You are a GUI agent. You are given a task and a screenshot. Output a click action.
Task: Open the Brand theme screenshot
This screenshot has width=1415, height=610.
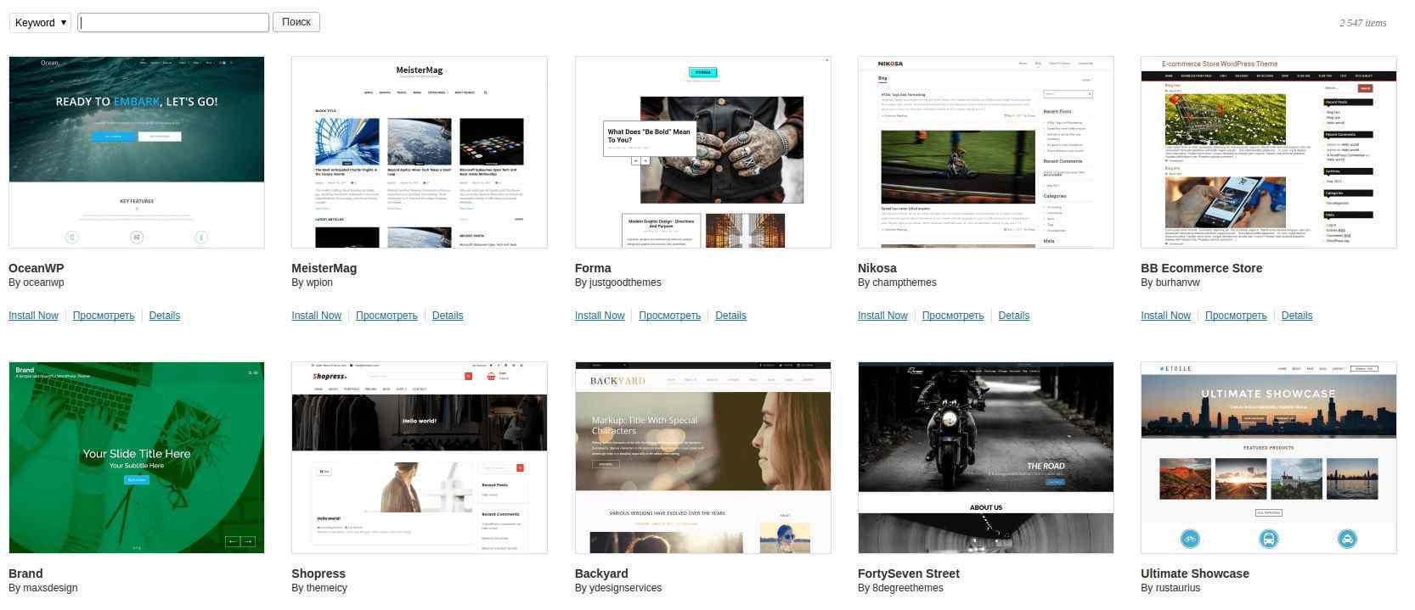137,458
